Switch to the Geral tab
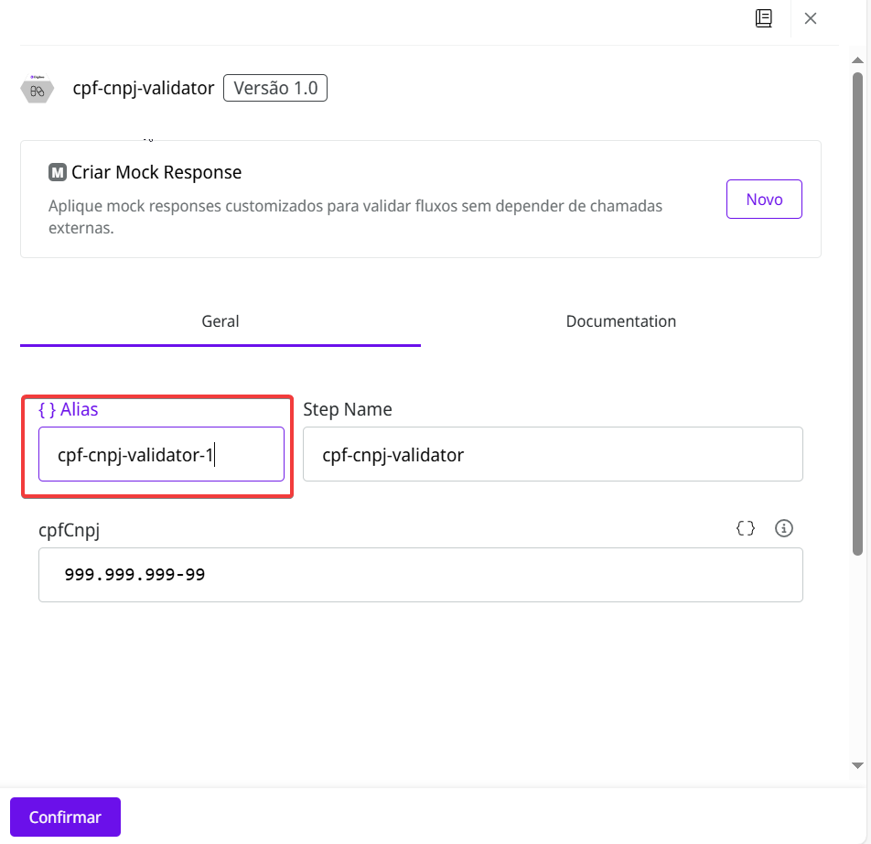Screen dimensions: 871x844 [x=220, y=321]
